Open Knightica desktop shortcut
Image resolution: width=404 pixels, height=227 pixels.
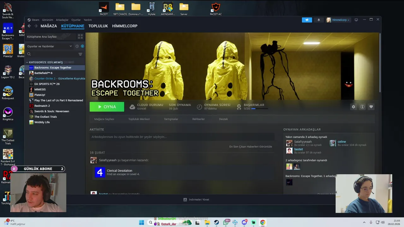tap(8, 114)
